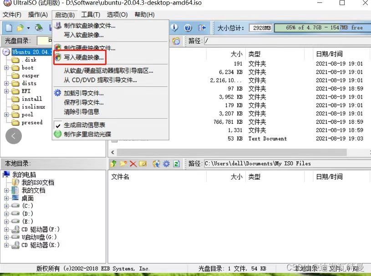This screenshot has height=276, width=371.
Task: Select 我的ISO文档 in local tree
Action: click(38, 182)
